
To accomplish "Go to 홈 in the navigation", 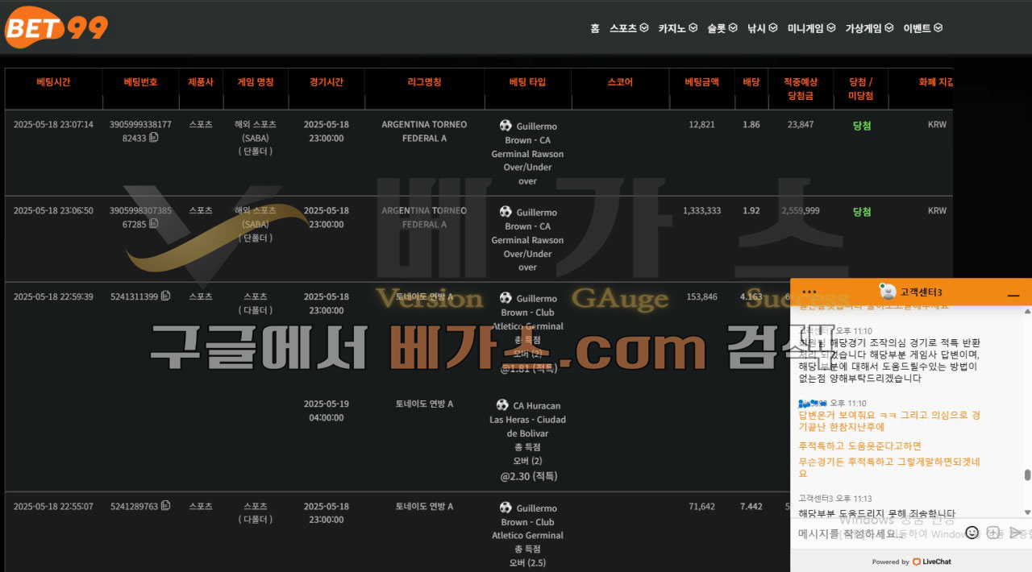I will pyautogui.click(x=595, y=28).
